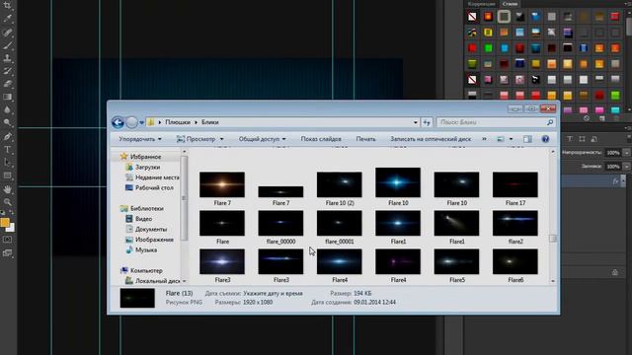The height and width of the screenshot is (355, 632).
Task: Select the Eyedropper tool
Action: tap(7, 19)
